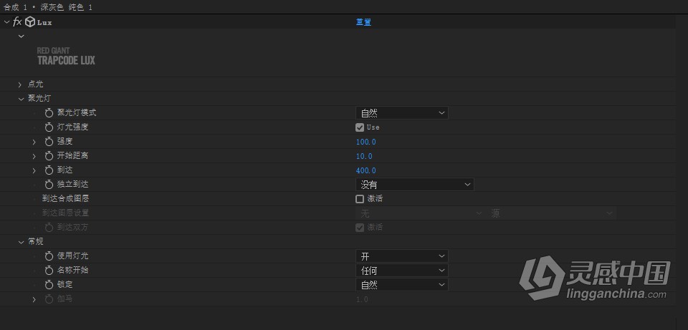The width and height of the screenshot is (688, 330).
Task: Toggle the stopwatch beside 独立到达
Action: pyautogui.click(x=49, y=185)
